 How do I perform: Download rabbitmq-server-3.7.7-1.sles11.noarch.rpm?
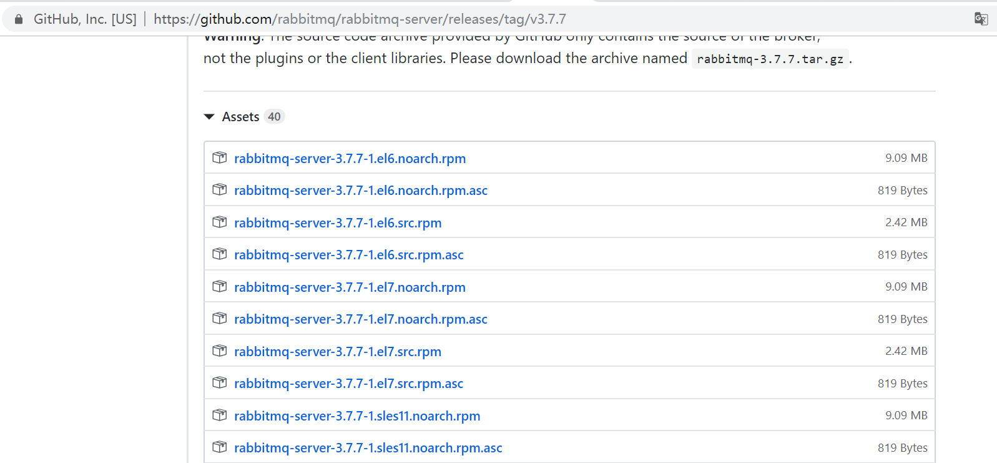[x=357, y=416]
